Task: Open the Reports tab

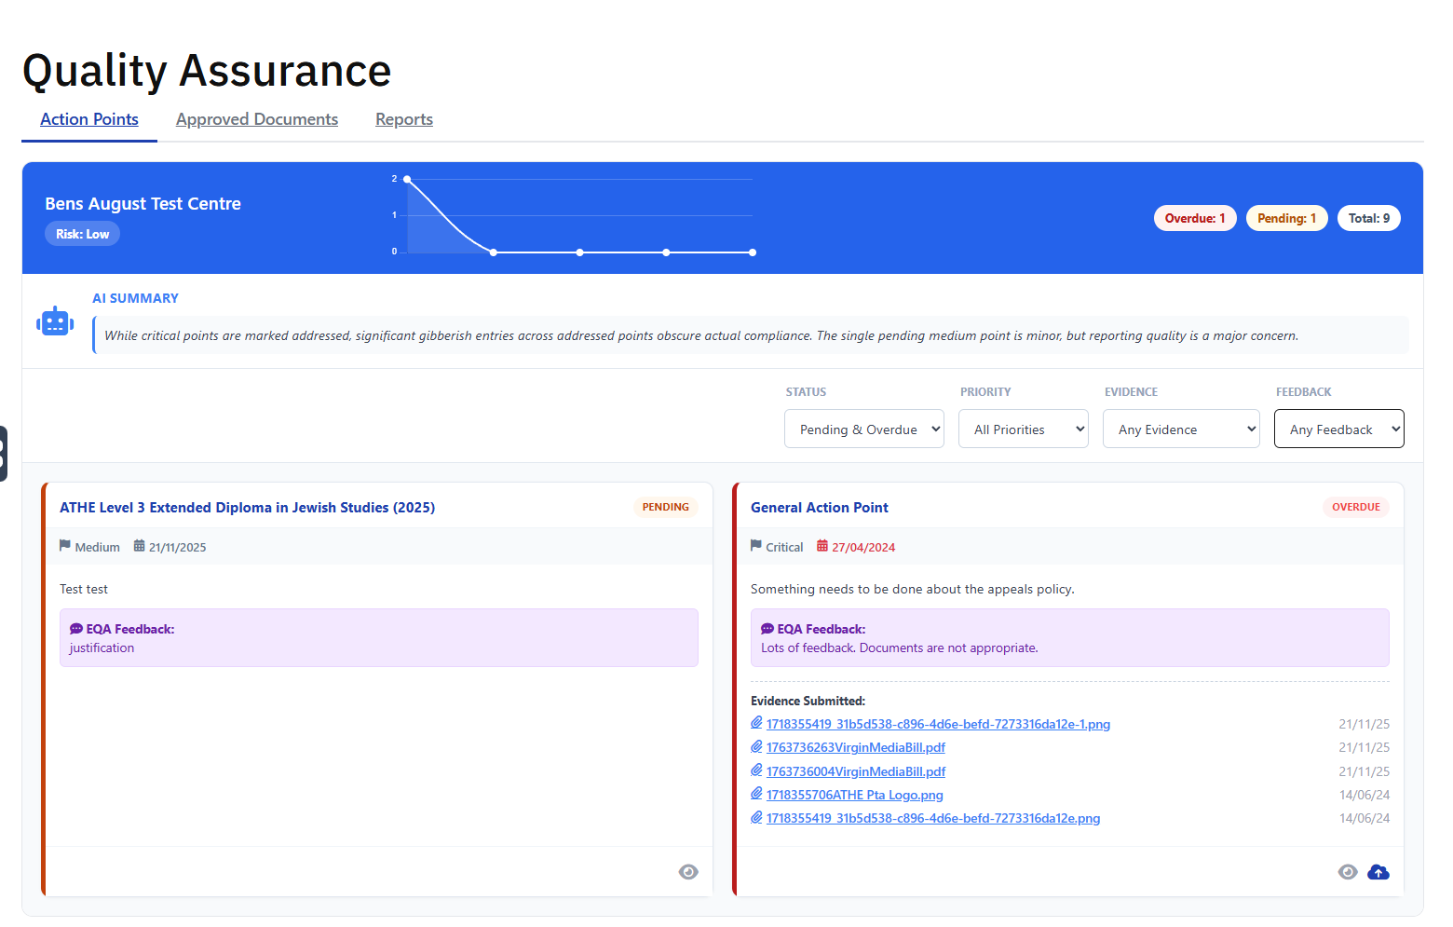Action: [403, 119]
